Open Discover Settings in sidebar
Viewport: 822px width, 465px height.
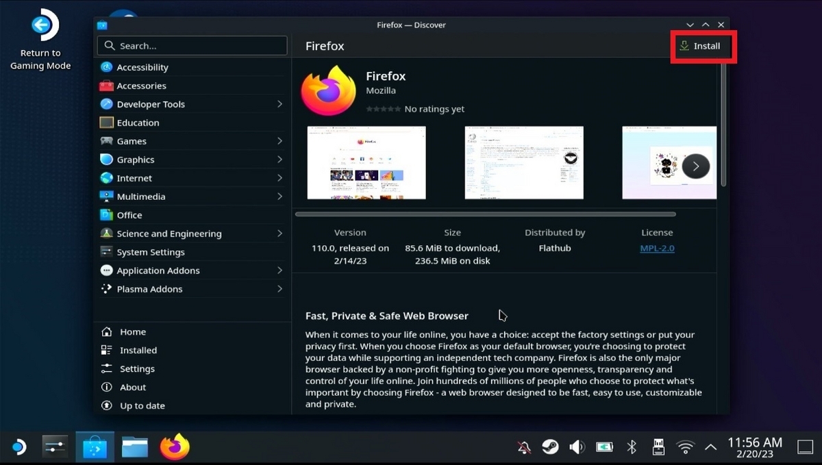click(192, 368)
